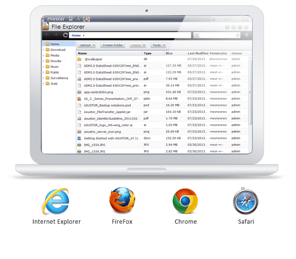Open the search tool in the asustor bar

click(78, 19)
